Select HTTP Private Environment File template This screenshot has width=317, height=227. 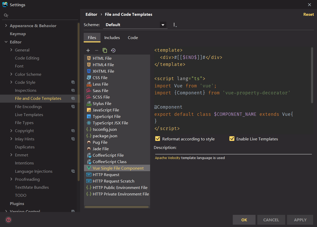point(117,194)
